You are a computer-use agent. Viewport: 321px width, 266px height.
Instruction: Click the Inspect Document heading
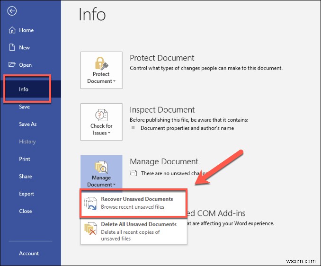(162, 110)
